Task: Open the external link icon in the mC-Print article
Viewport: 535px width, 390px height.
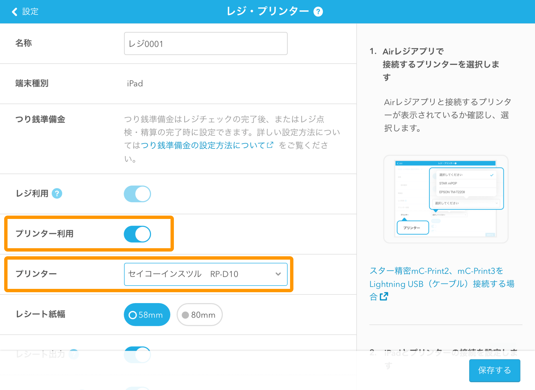Action: tap(384, 296)
